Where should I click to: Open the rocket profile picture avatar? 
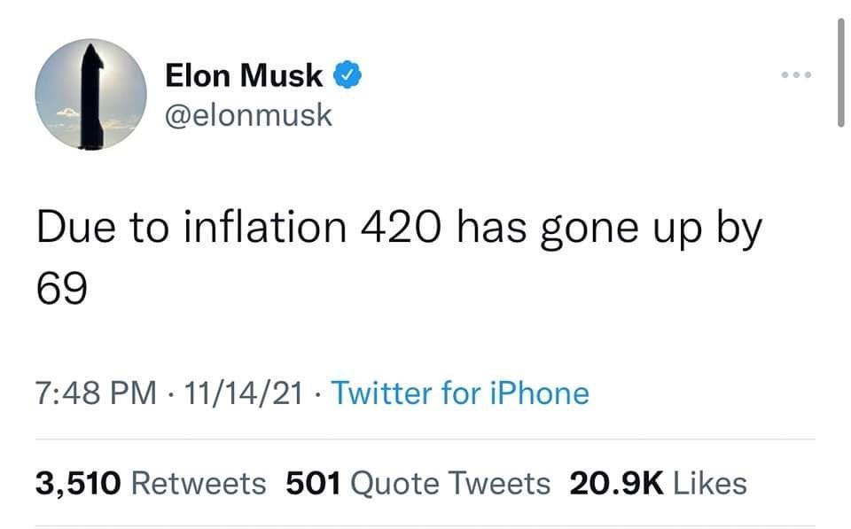(90, 95)
